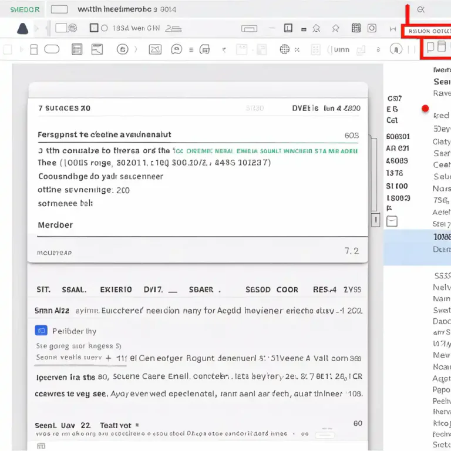This screenshot has width=451, height=451.
Task: Click the search icon in the title bar
Action: tap(421, 9)
